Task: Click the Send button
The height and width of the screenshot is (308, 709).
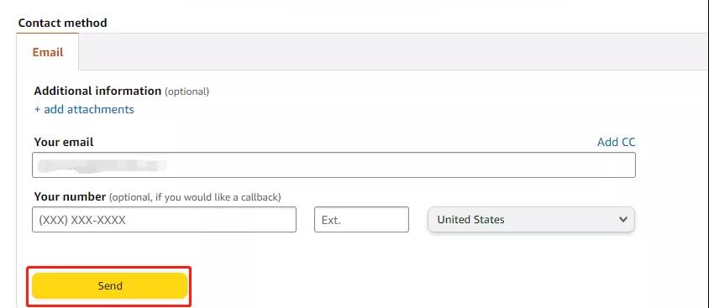Action: (x=109, y=285)
